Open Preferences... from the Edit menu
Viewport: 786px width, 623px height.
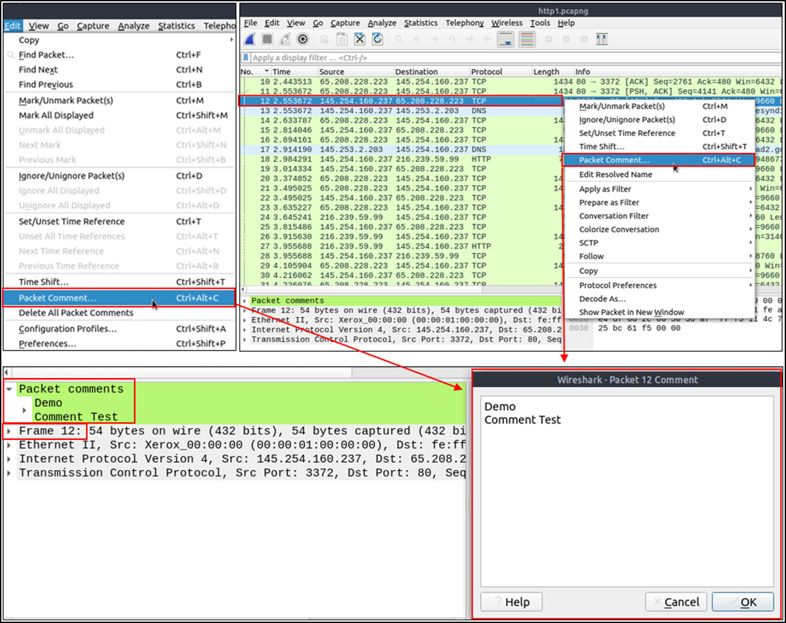coord(120,343)
